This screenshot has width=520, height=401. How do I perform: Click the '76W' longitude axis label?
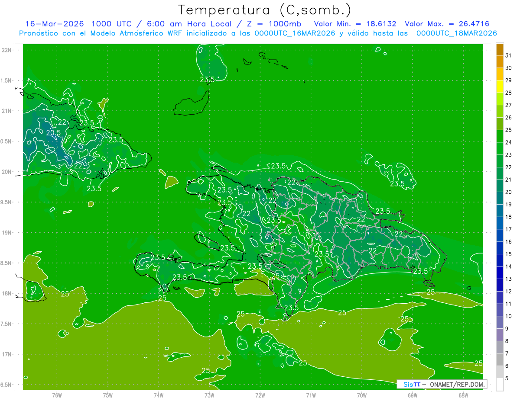pyautogui.click(x=57, y=395)
